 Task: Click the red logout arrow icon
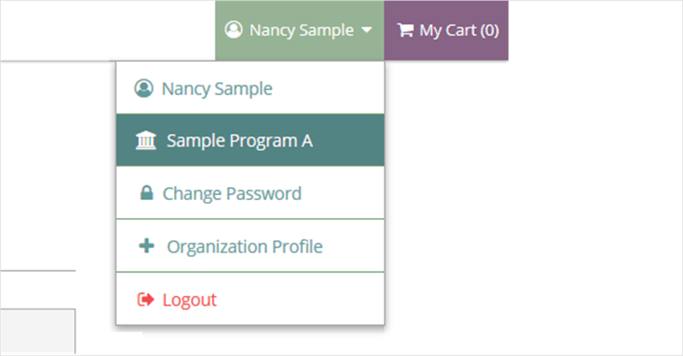pyautogui.click(x=146, y=299)
